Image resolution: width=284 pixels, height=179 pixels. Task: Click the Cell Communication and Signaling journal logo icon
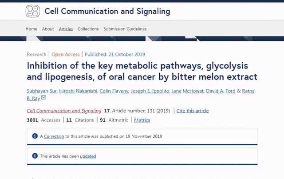click(33, 11)
